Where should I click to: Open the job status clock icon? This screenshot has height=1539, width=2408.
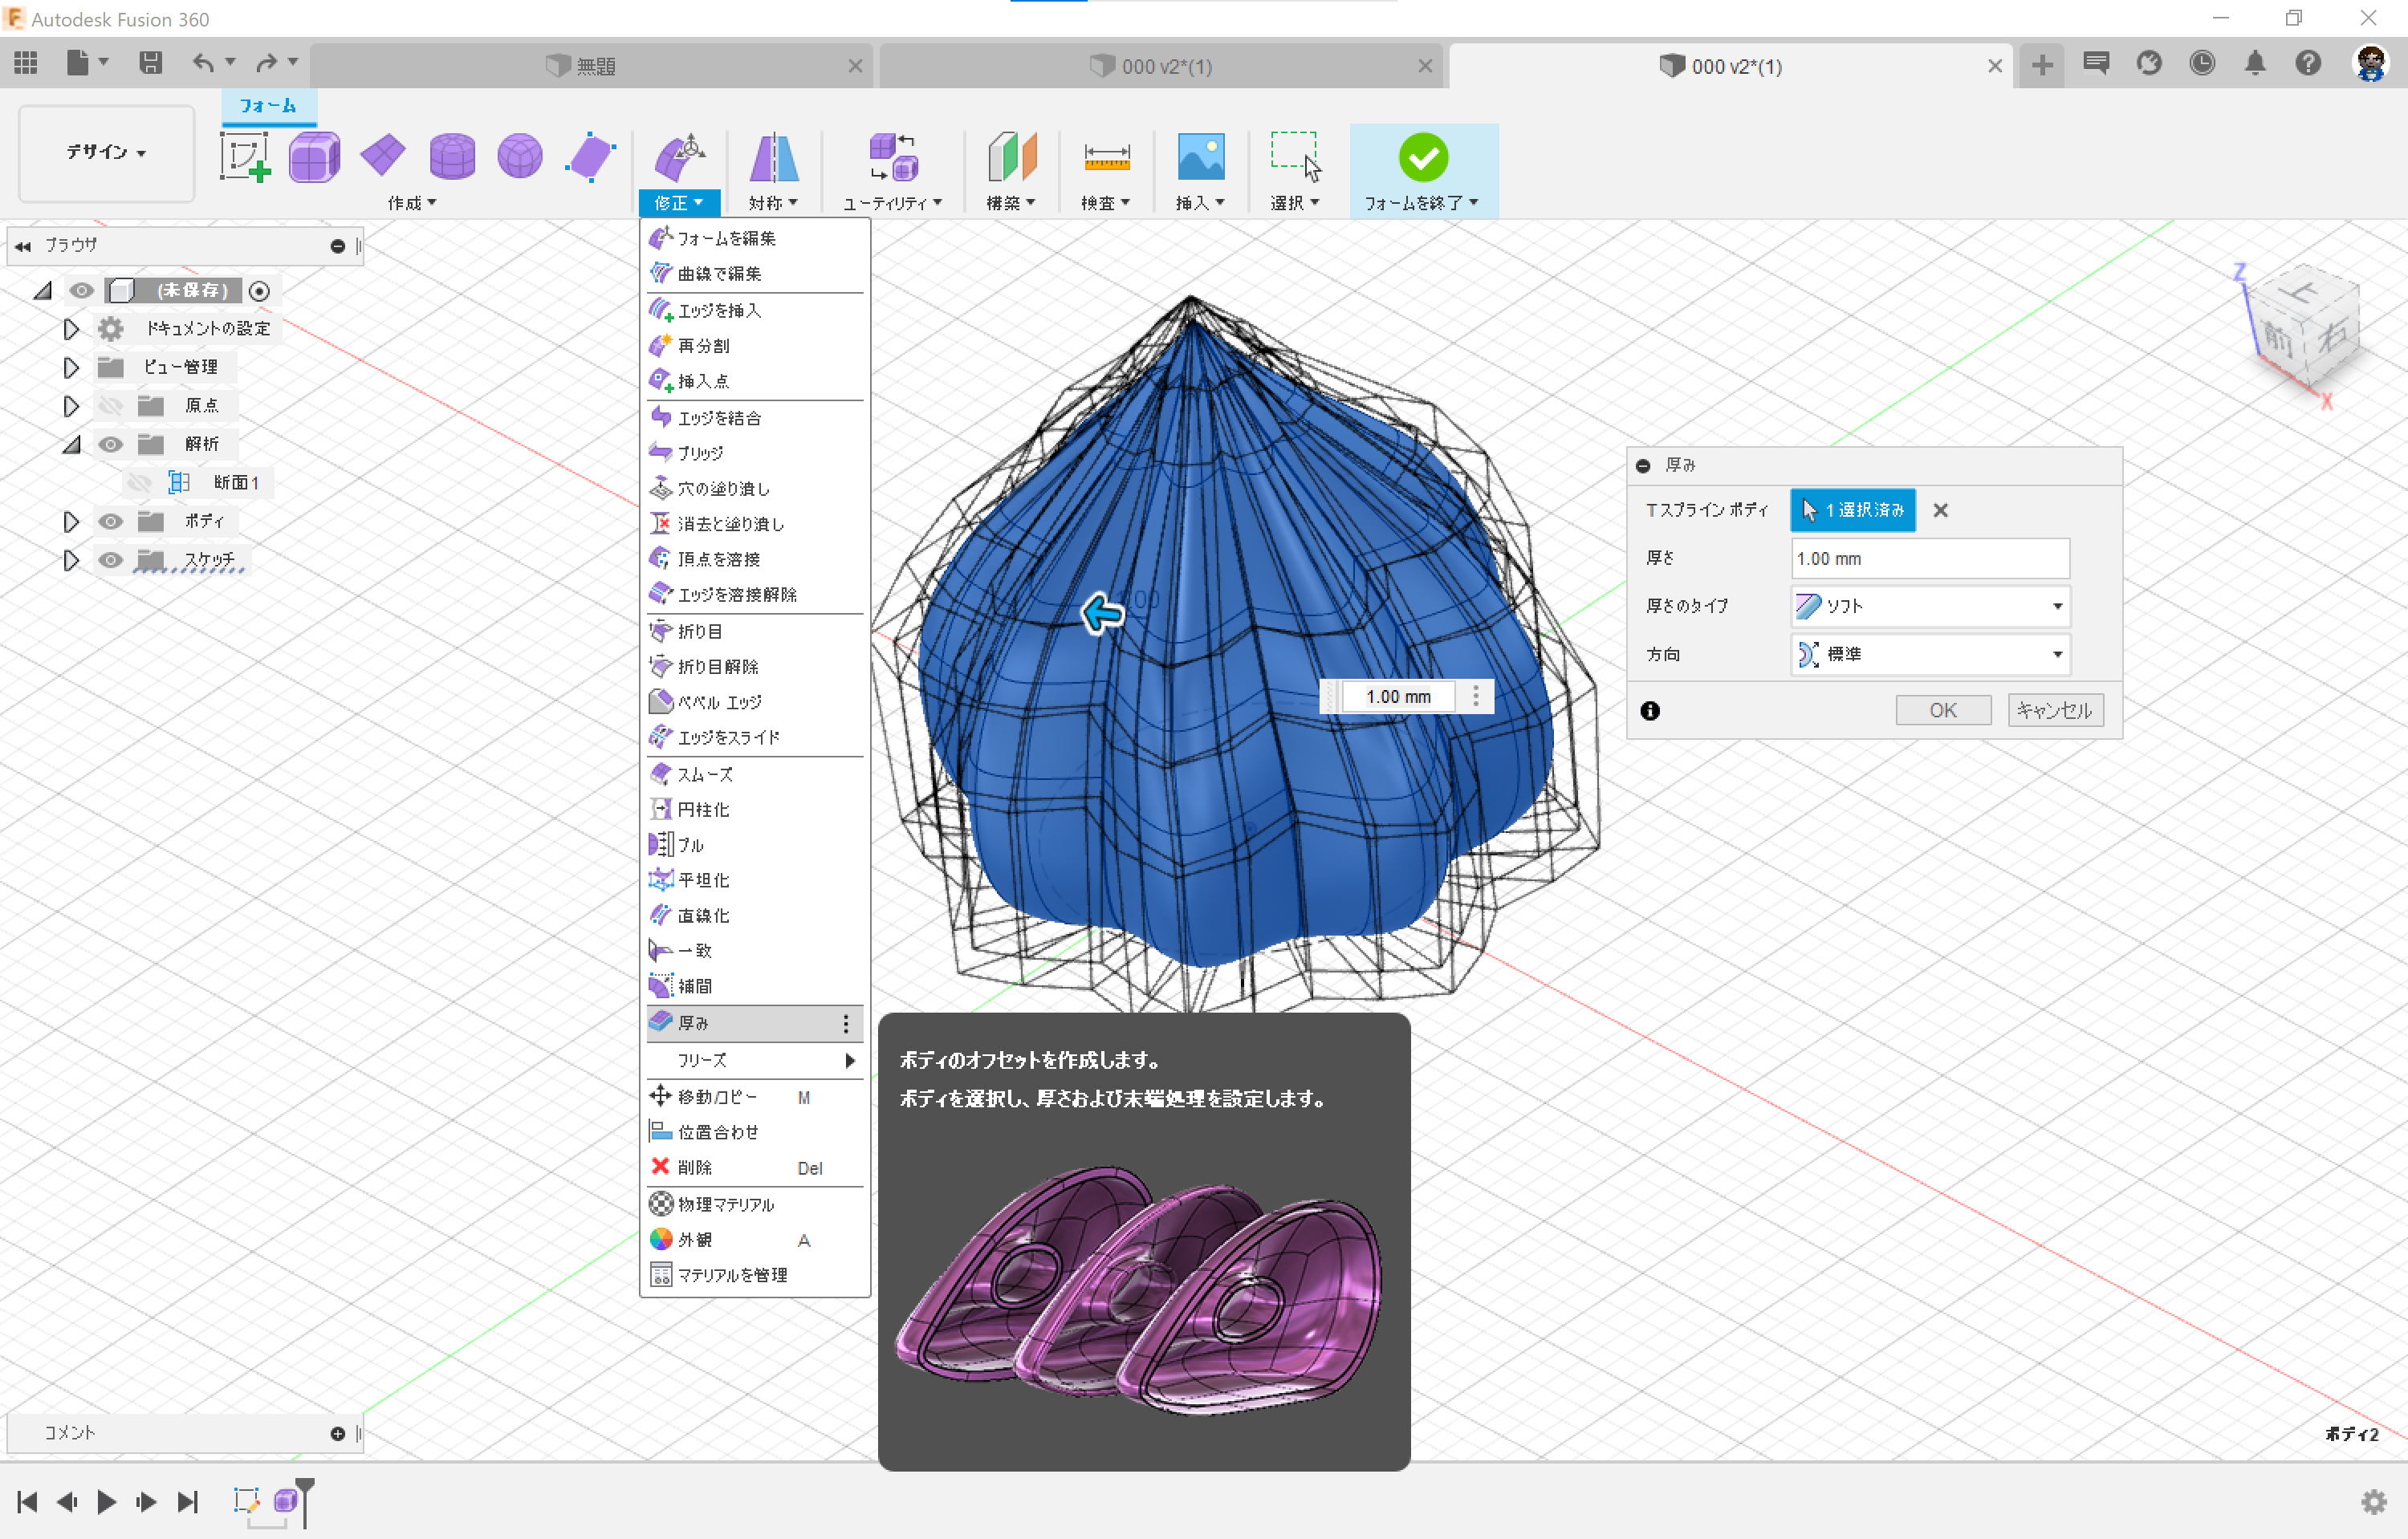click(2202, 64)
